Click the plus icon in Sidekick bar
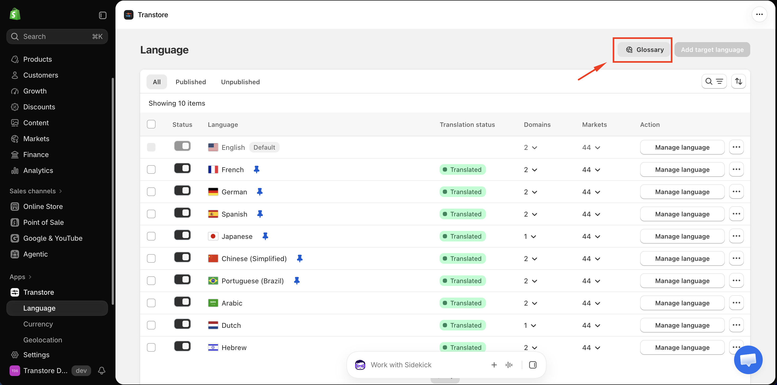Viewport: 777px width, 385px height. pos(494,365)
